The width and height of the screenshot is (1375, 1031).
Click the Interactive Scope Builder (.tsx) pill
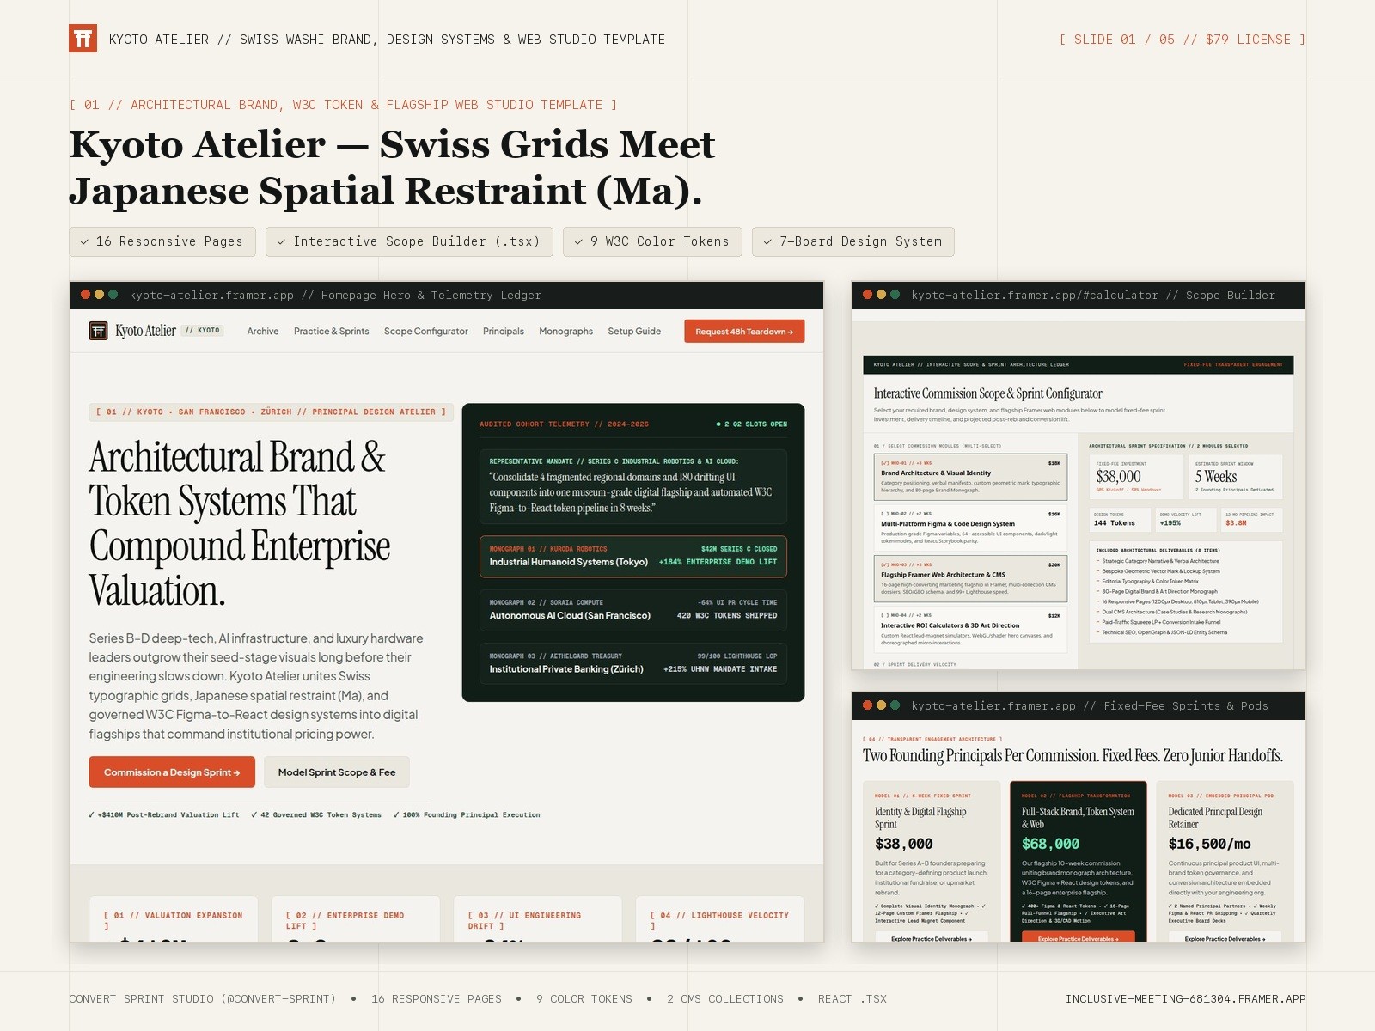[409, 241]
